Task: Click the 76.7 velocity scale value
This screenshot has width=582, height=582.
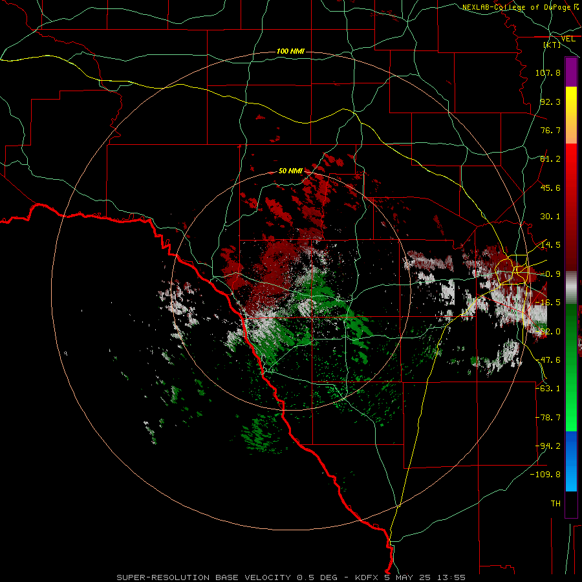Action: click(550, 130)
